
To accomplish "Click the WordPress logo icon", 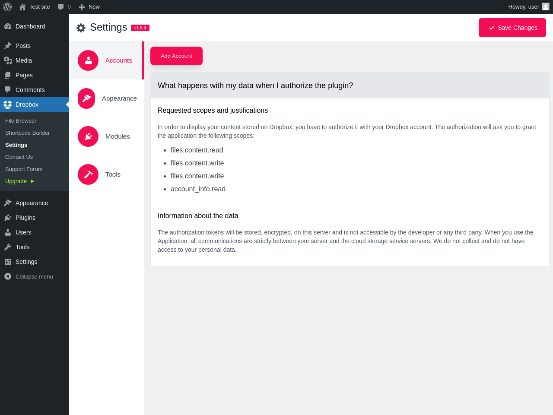I will (x=7, y=7).
